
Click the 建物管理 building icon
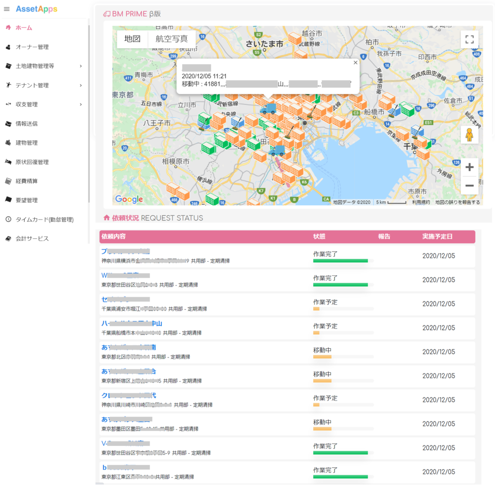click(9, 143)
